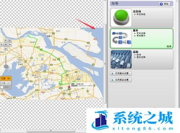Click the 高级 title text
This screenshot has width=180, height=133.
pyautogui.click(x=135, y=52)
